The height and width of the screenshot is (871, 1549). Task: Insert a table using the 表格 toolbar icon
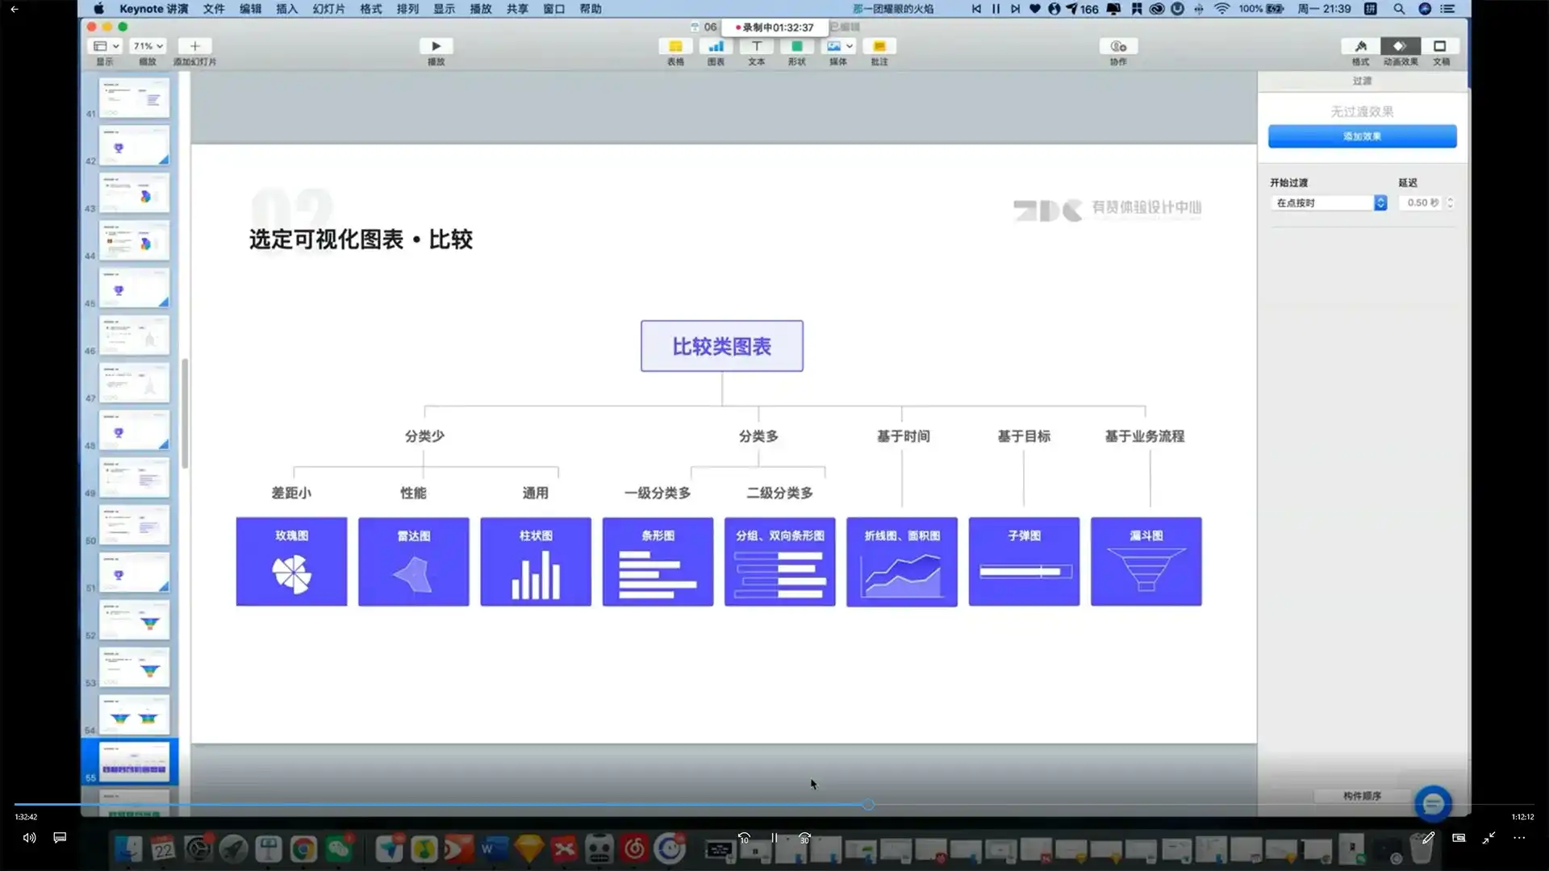(675, 47)
